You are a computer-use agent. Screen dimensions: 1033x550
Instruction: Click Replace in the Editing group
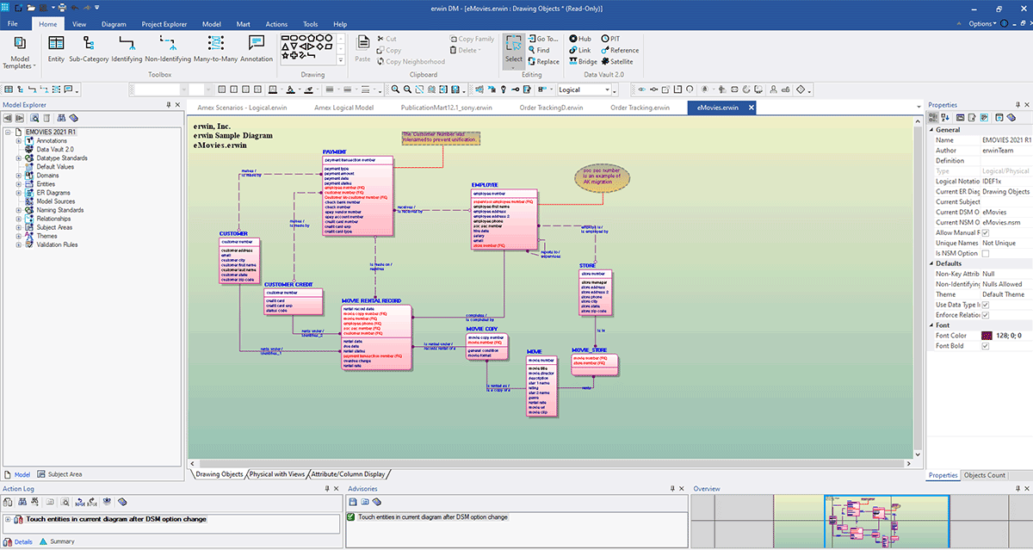(544, 62)
